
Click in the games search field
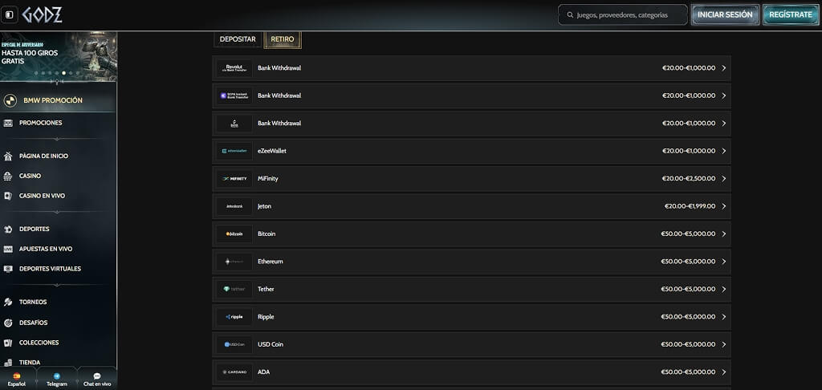tap(622, 15)
